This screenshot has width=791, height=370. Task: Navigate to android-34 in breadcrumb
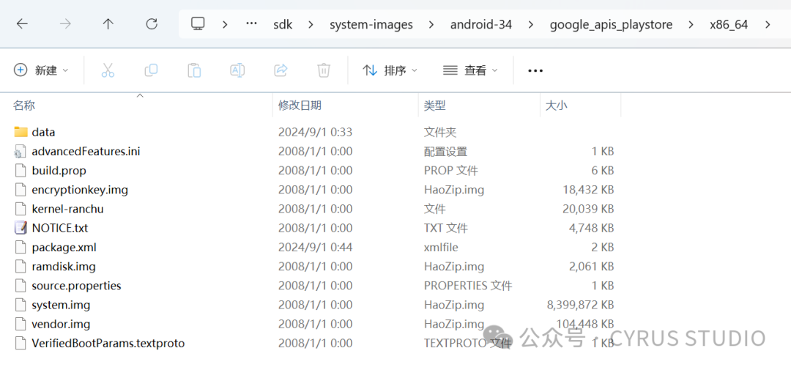481,24
